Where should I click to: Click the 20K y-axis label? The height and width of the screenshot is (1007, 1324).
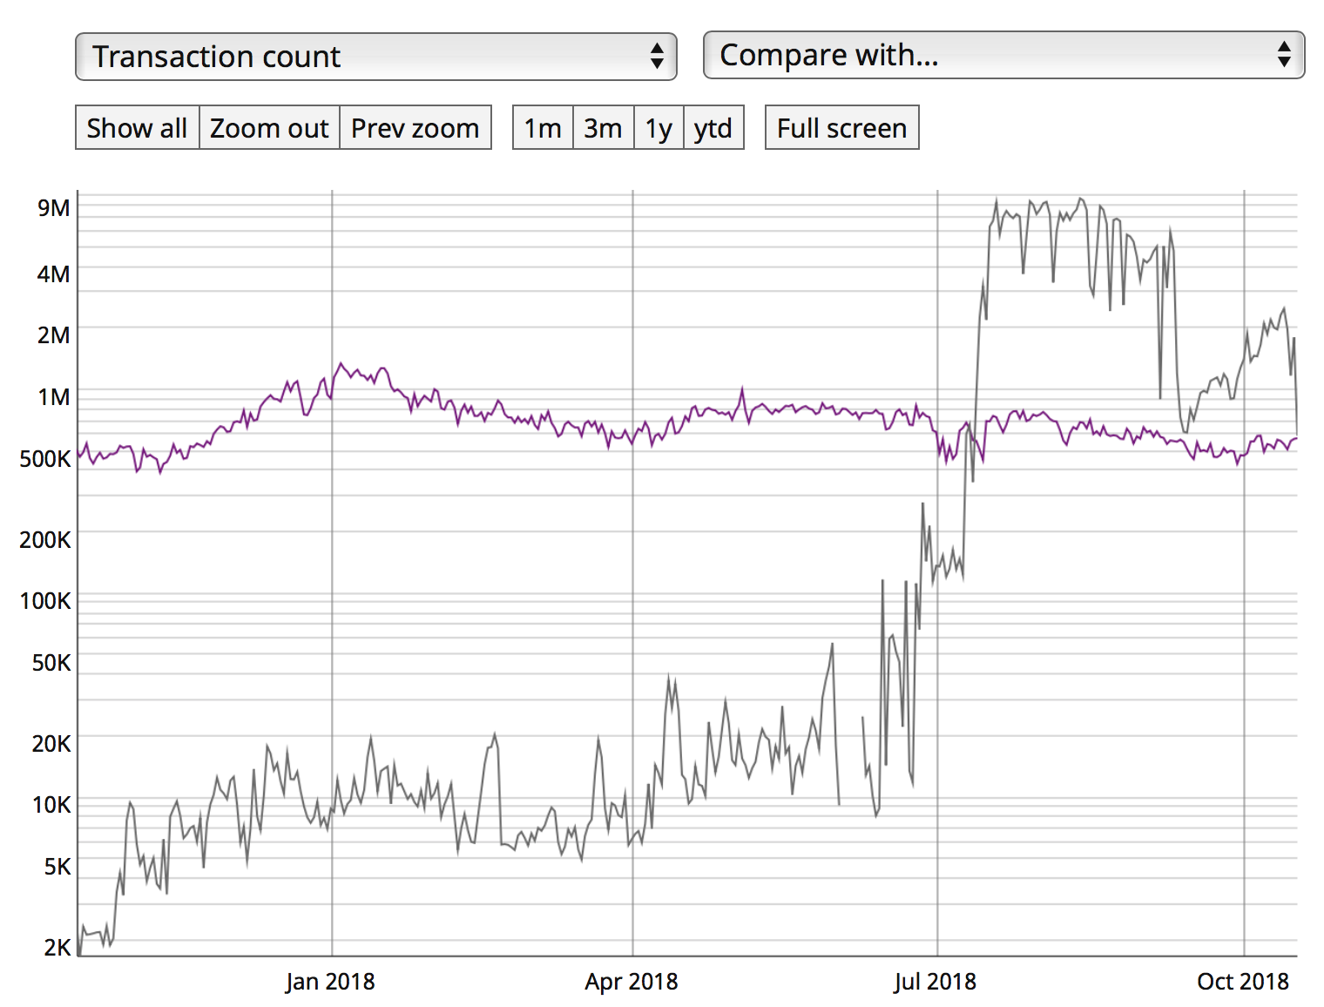pyautogui.click(x=51, y=744)
